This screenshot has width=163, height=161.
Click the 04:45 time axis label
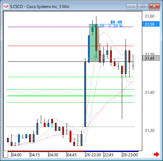pos(72,155)
